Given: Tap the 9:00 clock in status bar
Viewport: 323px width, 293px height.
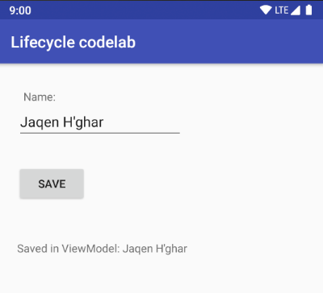Looking at the screenshot, I should [x=20, y=10].
